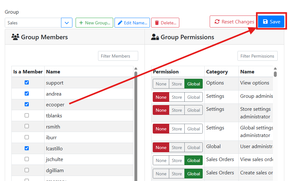Click the Sales group combo box
The image size is (290, 181).
point(33,23)
